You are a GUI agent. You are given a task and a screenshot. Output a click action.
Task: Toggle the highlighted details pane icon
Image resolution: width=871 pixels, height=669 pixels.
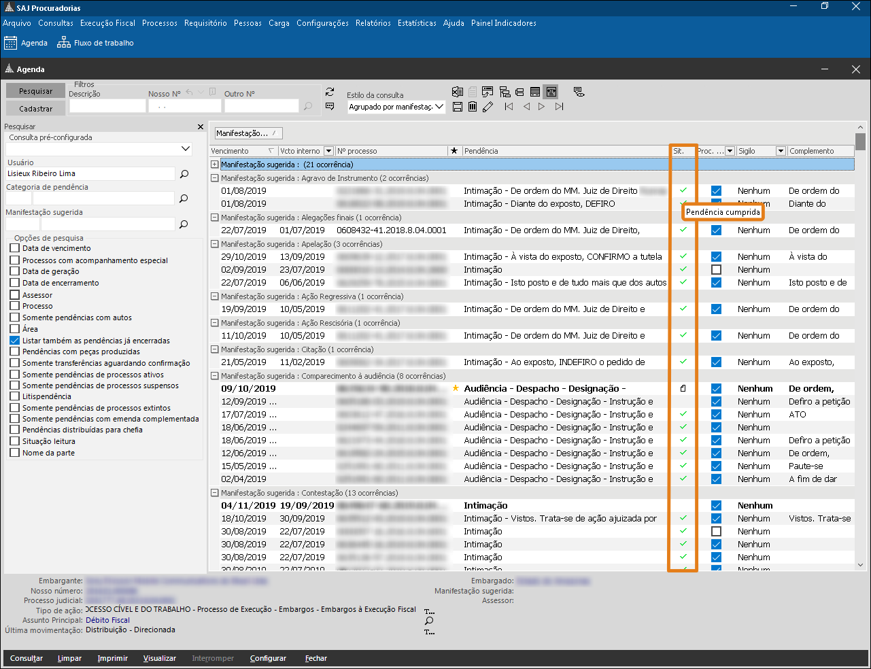[x=551, y=92]
